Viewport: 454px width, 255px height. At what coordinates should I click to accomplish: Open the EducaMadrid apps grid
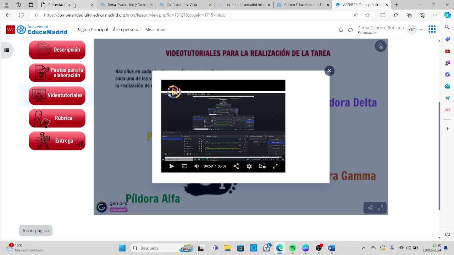tap(432, 29)
